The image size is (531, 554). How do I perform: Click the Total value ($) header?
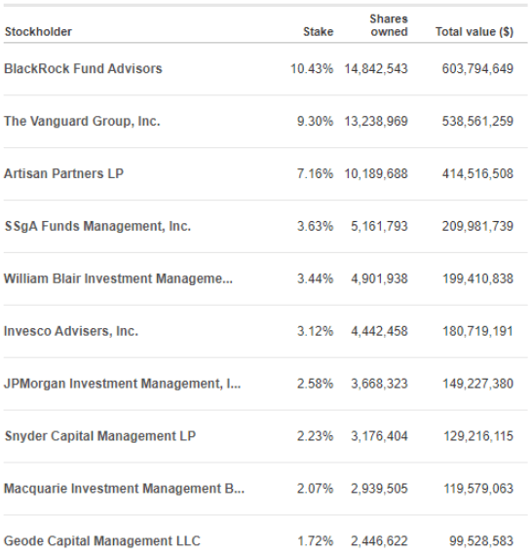474,32
